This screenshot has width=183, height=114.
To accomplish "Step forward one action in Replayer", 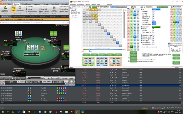I will click(x=18, y=78).
